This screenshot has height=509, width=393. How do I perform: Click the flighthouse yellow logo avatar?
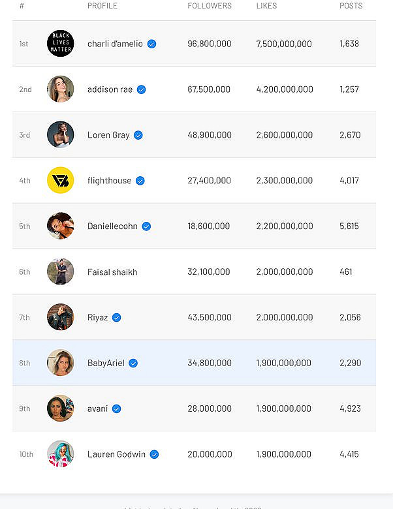(60, 181)
